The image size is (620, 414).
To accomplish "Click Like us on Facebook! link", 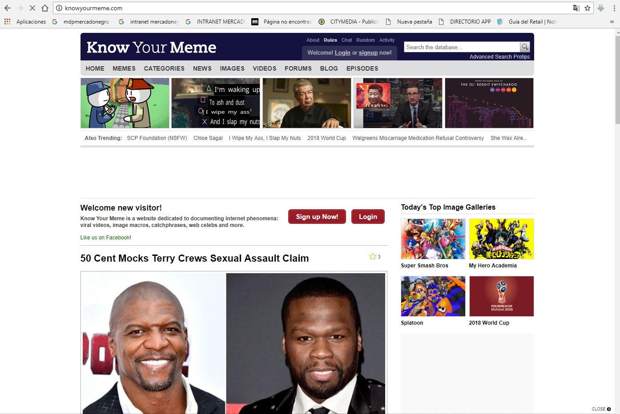I will (106, 238).
